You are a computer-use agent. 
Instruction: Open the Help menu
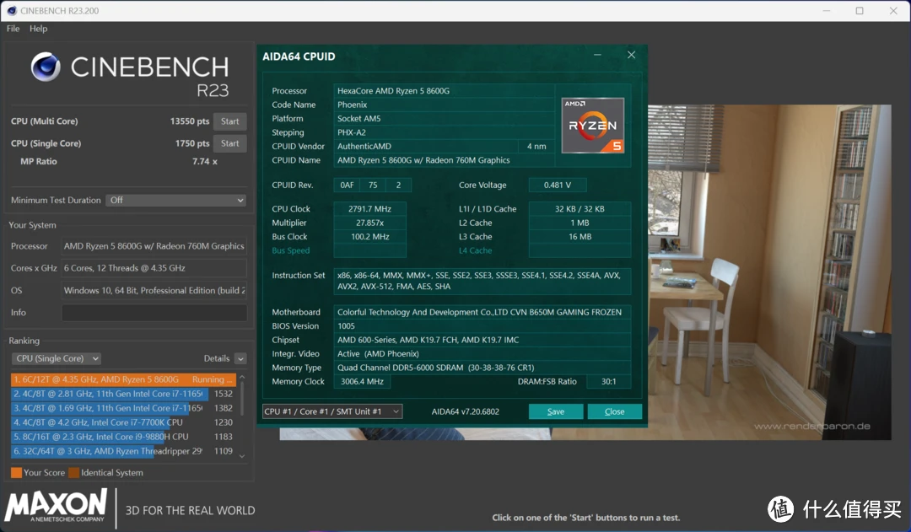coord(38,29)
